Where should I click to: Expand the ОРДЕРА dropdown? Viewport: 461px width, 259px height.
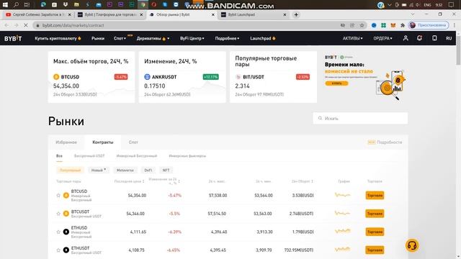point(382,38)
